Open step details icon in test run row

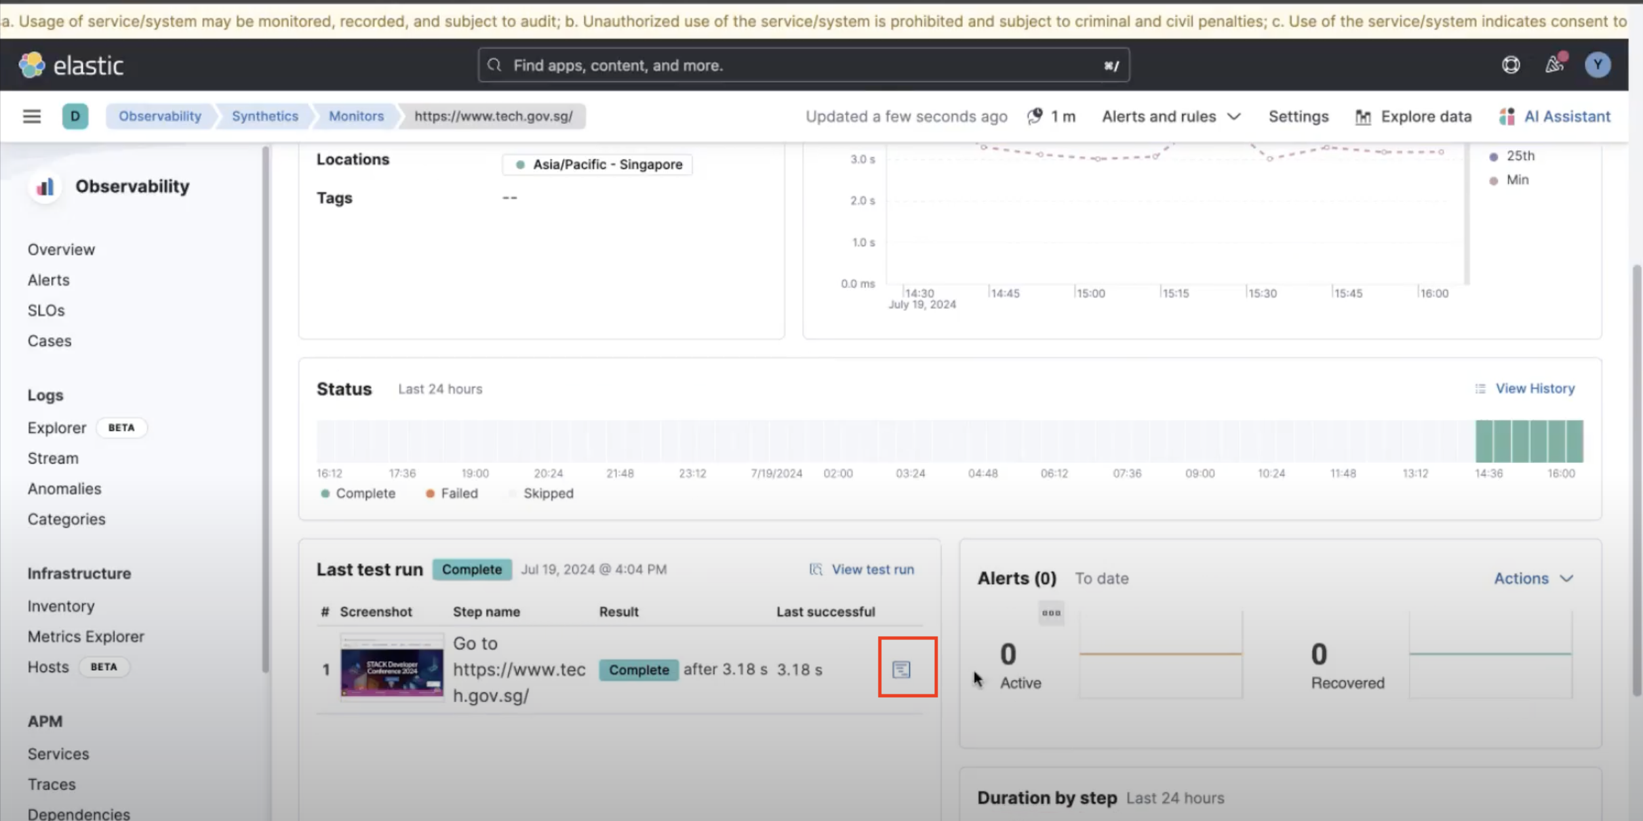(901, 669)
